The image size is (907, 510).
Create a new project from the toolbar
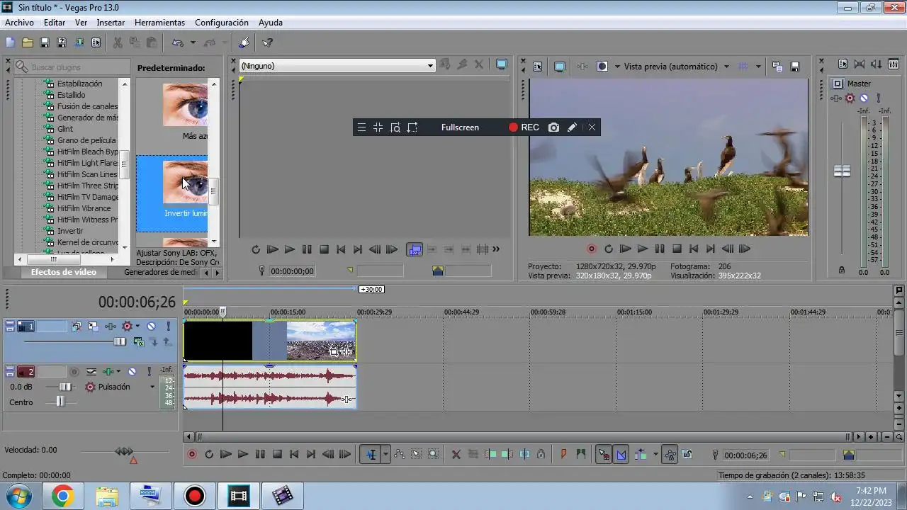pyautogui.click(x=10, y=42)
